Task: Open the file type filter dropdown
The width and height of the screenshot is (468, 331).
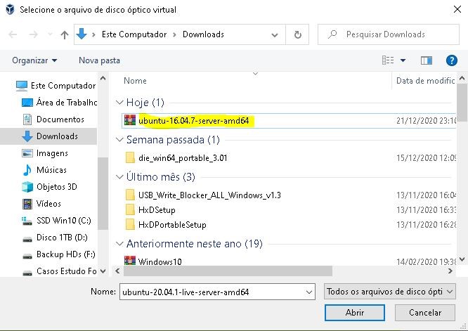Action: (x=390, y=292)
